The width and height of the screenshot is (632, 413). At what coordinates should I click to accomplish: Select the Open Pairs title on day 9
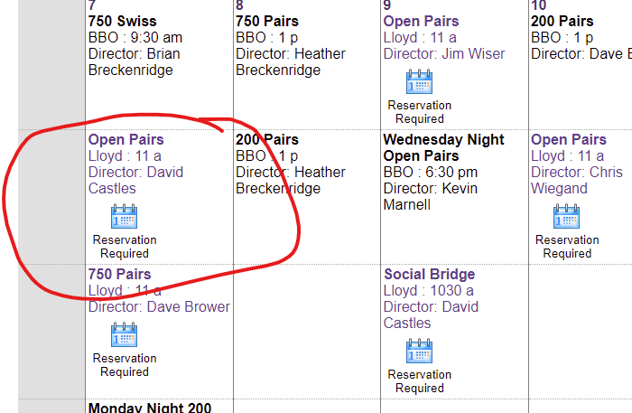tap(421, 21)
